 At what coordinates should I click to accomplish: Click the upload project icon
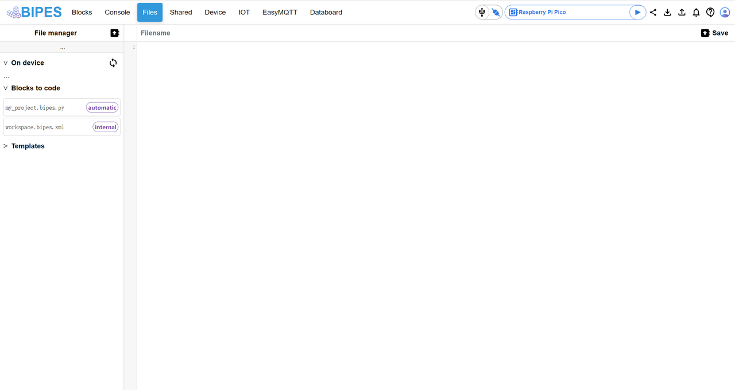[x=682, y=12]
